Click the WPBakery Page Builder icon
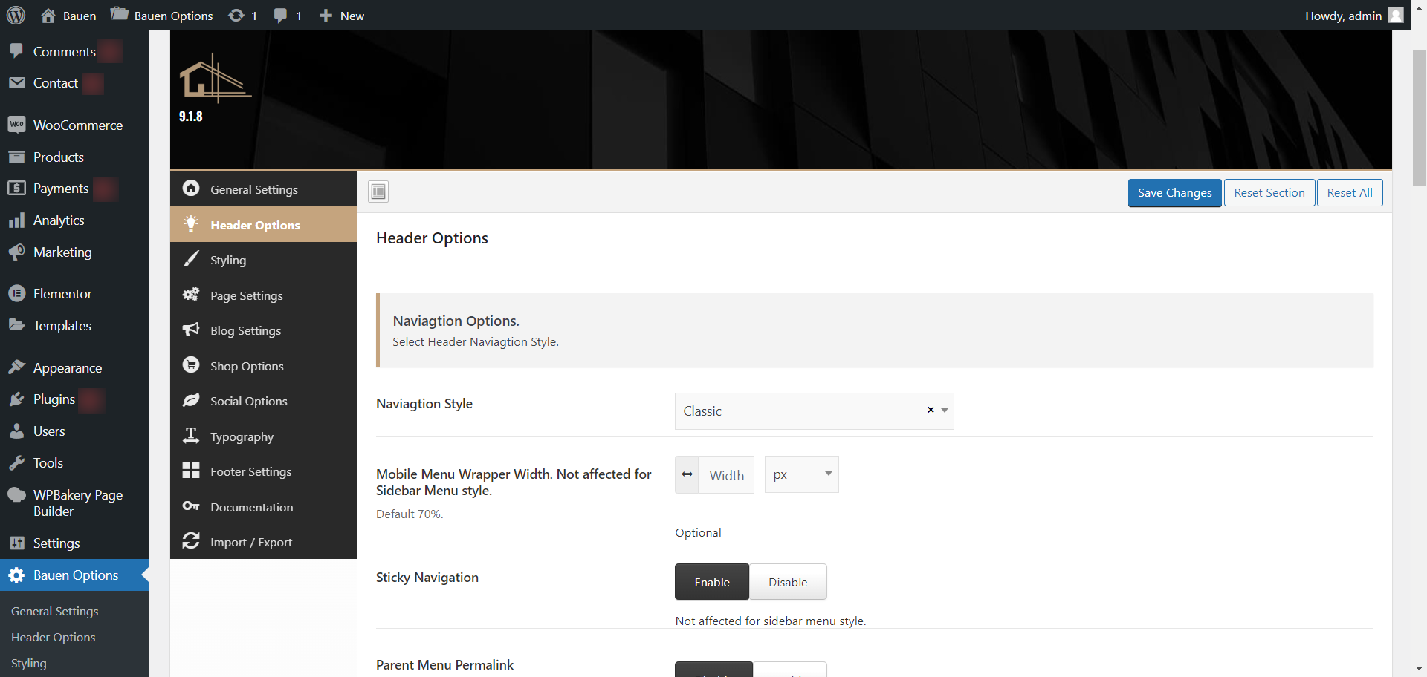 coord(16,495)
